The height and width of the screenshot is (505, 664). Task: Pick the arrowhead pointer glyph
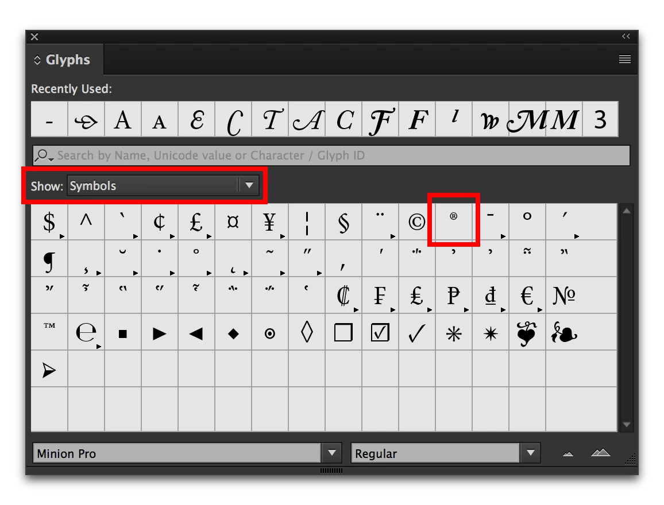click(49, 369)
